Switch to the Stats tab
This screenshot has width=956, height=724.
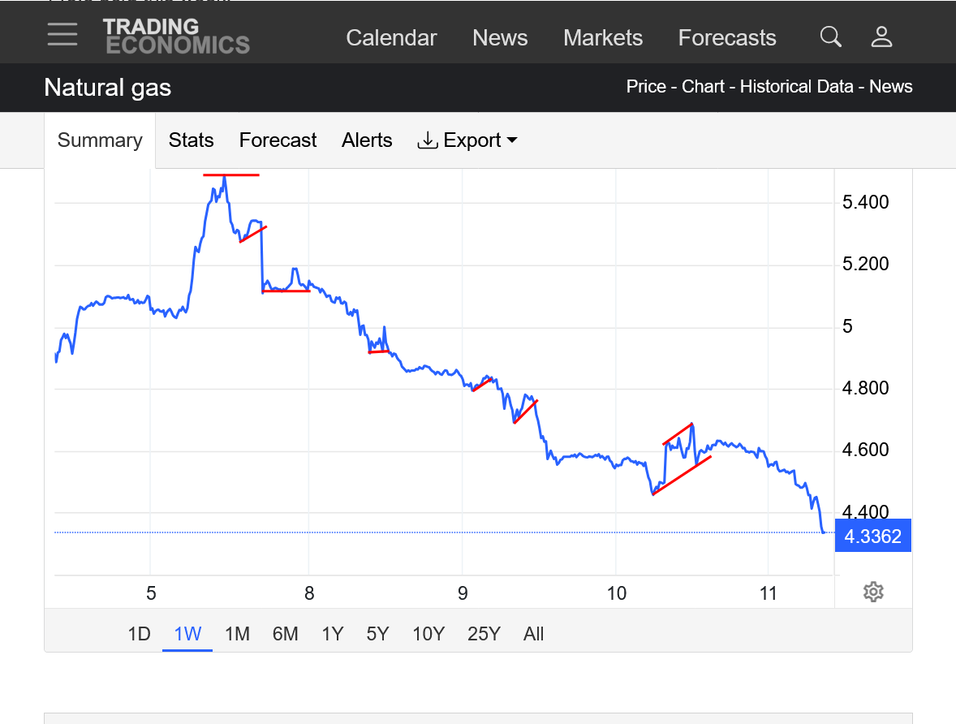[x=191, y=140]
